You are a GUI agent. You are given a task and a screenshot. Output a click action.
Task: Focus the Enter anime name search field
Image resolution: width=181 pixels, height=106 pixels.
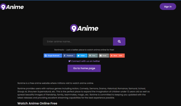(78, 42)
